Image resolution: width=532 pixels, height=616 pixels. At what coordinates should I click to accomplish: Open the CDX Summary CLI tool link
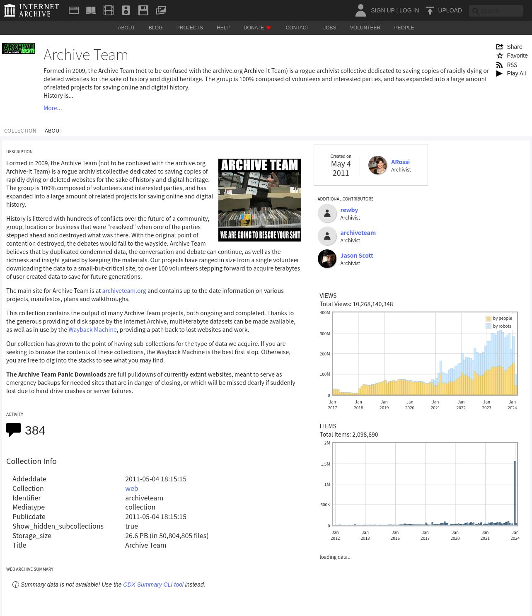pyautogui.click(x=153, y=585)
